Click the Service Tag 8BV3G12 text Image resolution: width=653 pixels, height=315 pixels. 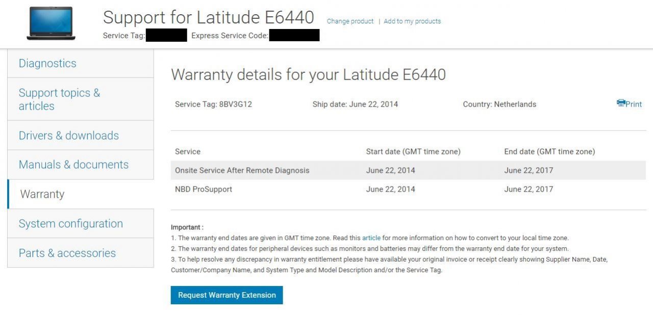[x=213, y=104]
